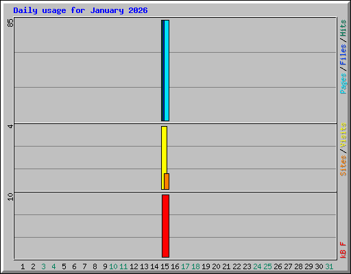Click day label 9 on the x-axis

[105, 266]
